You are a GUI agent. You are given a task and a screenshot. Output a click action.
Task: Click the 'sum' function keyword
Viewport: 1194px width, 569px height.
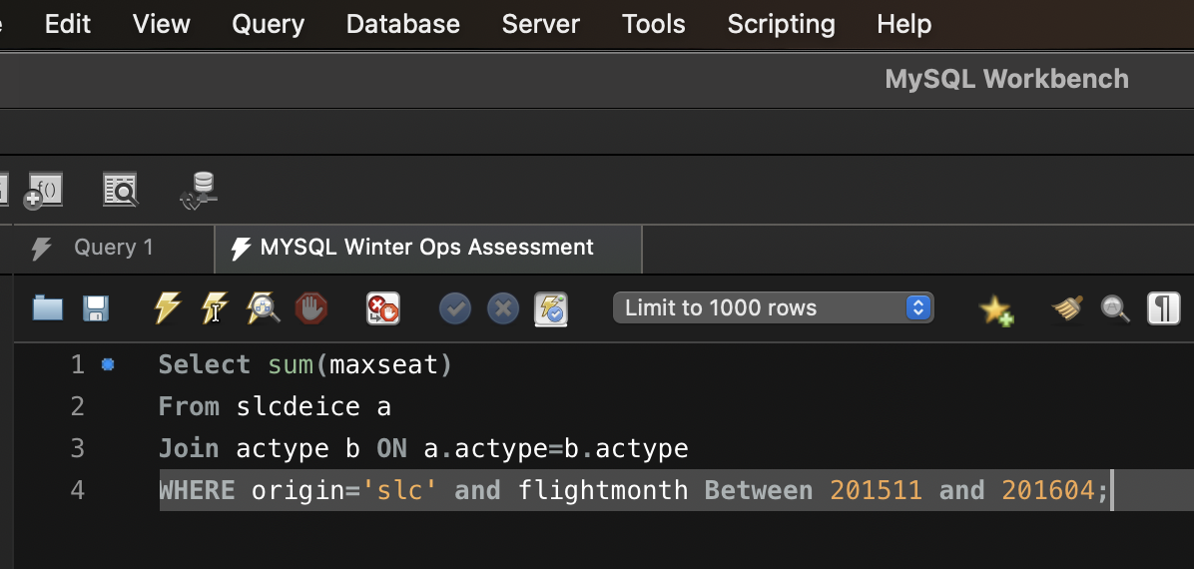[x=291, y=365]
